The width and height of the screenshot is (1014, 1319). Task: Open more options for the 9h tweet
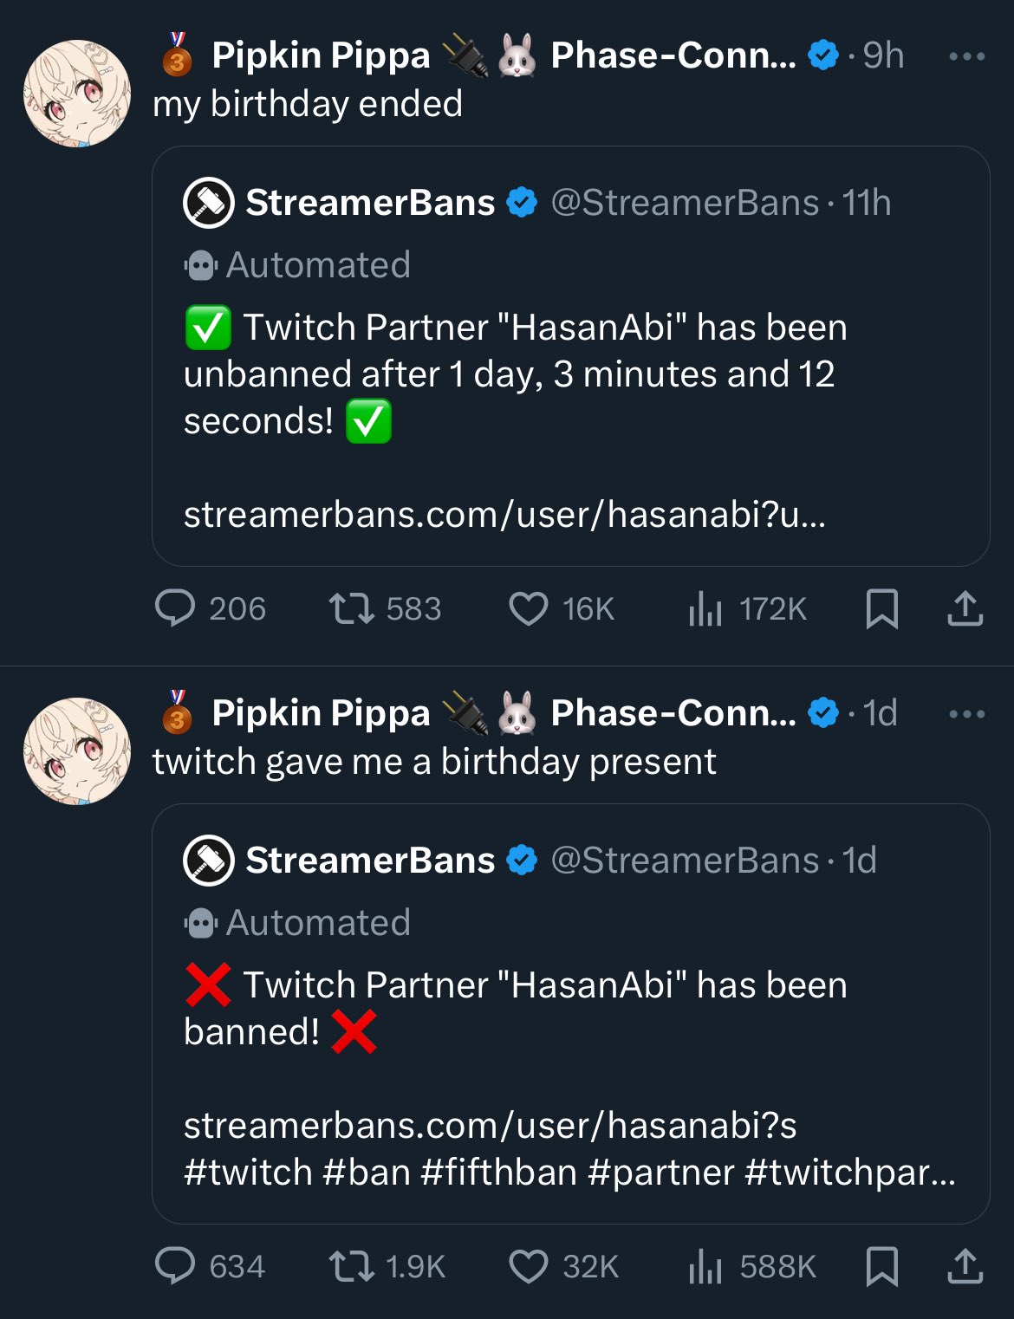coord(966,56)
